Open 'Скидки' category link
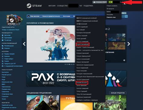The height and width of the screenshot is (110, 143). (x=7, y=61)
